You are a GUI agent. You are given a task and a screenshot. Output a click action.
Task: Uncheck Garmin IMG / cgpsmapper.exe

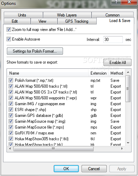[11, 104]
